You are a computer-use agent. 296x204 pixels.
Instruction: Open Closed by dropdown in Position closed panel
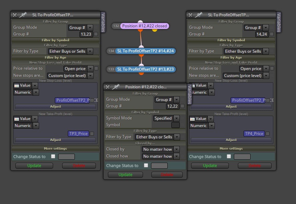(176, 149)
